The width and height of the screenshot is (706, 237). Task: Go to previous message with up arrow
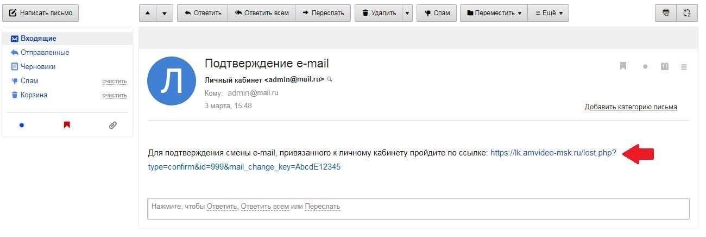pyautogui.click(x=148, y=13)
